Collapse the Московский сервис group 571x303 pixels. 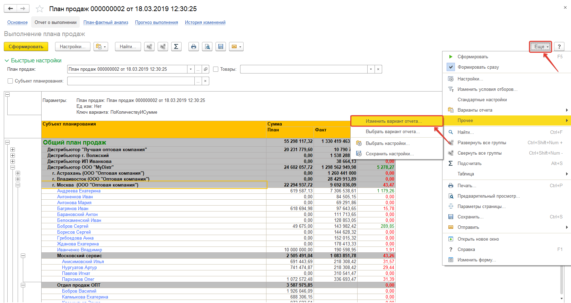(23, 256)
